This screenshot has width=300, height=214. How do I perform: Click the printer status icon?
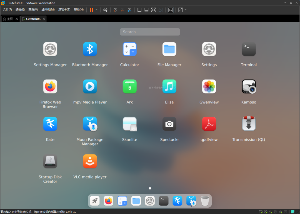point(276,212)
